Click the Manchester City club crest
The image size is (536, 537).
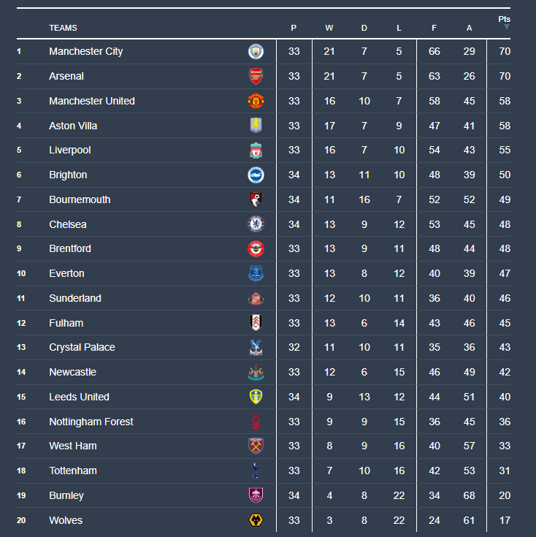click(256, 51)
